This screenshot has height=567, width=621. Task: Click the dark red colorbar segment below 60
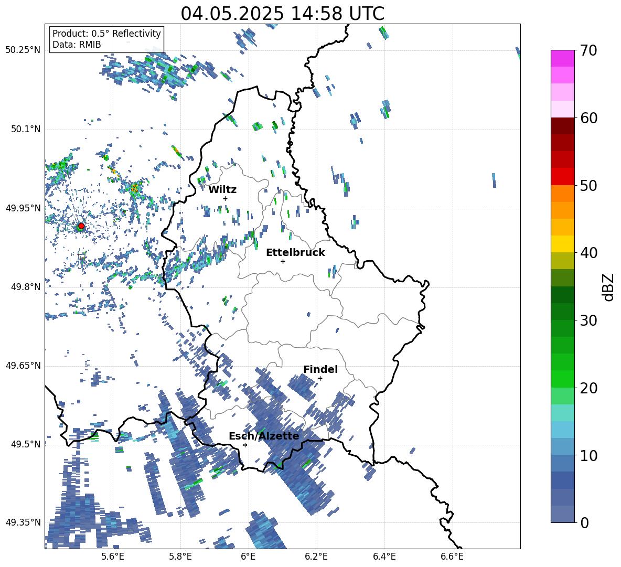click(x=562, y=126)
